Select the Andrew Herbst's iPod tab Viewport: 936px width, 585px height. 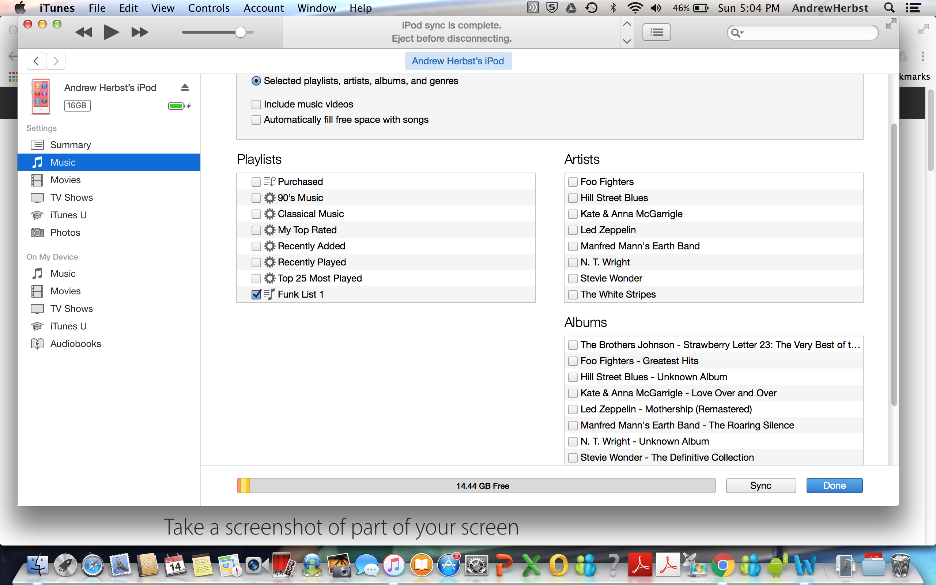pos(458,61)
